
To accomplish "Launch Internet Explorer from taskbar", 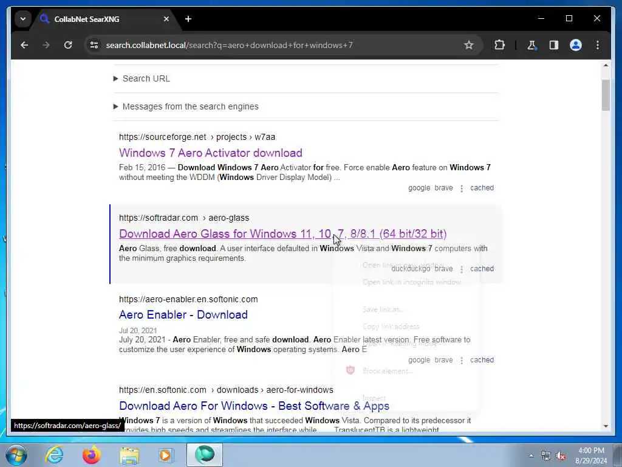I will (54, 455).
